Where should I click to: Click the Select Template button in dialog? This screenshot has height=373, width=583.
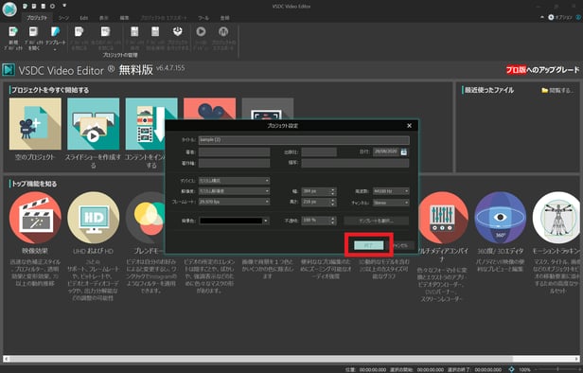377,221
